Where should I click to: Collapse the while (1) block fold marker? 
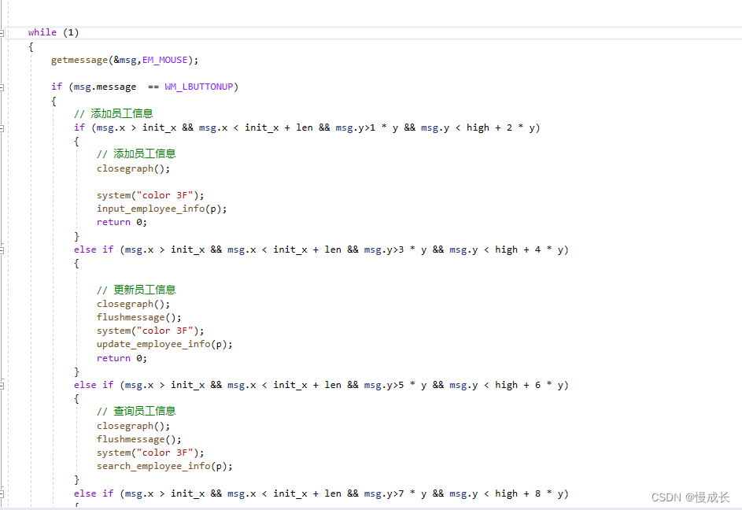coord(2,33)
